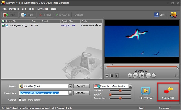Click the 16.7 MB size cell
181x110 pixels.
[x=34, y=26]
